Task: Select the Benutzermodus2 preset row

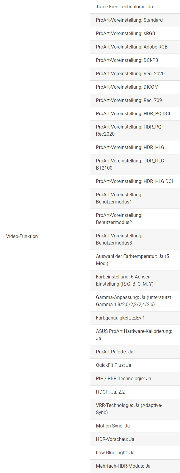Action: [x=135, y=219]
